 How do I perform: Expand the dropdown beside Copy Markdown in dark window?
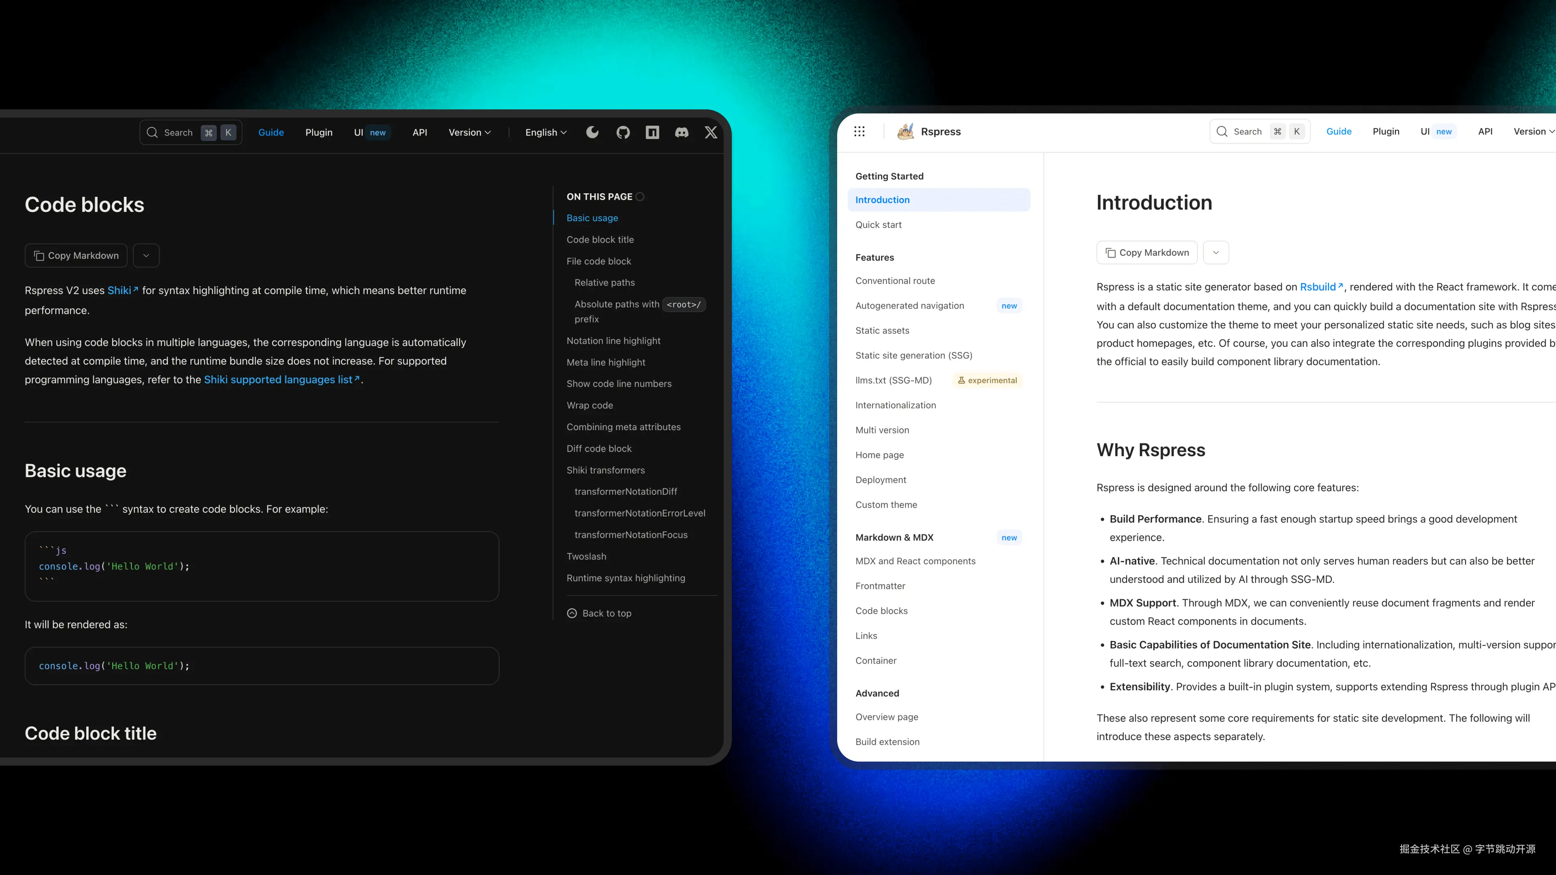146,256
